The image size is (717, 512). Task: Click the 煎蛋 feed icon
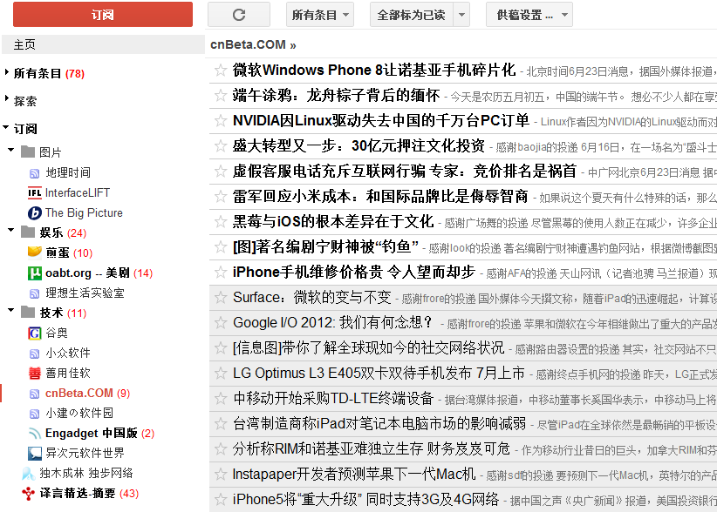pos(34,252)
